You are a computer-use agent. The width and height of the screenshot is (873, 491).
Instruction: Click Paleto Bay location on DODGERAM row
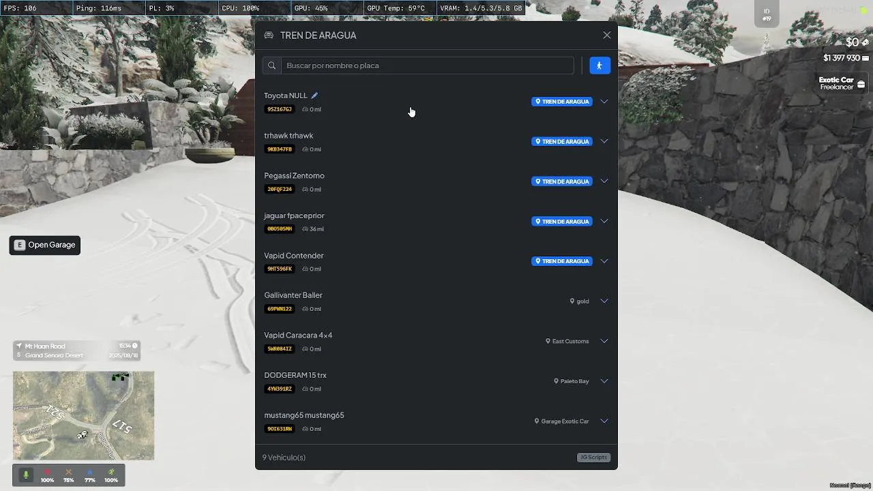(572, 381)
